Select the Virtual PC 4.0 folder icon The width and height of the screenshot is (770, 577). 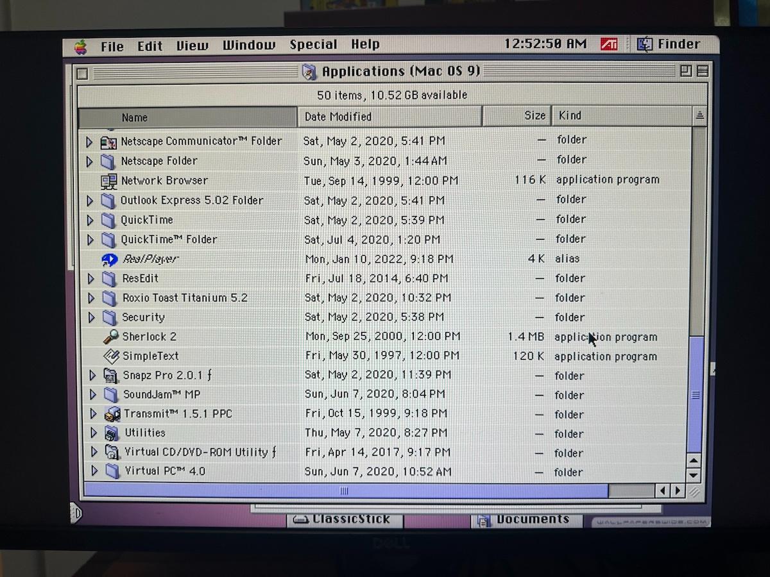(113, 472)
